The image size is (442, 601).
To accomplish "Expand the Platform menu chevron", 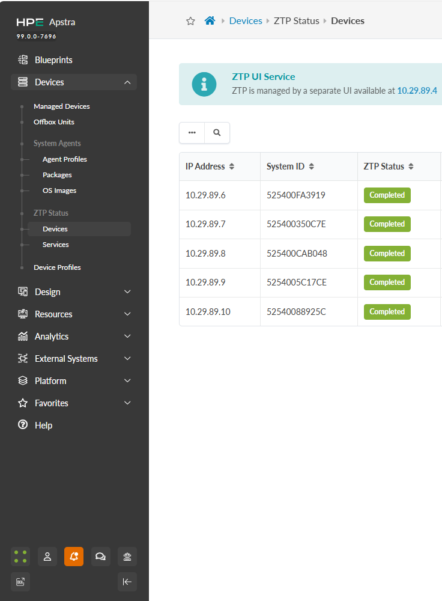I will (x=127, y=380).
